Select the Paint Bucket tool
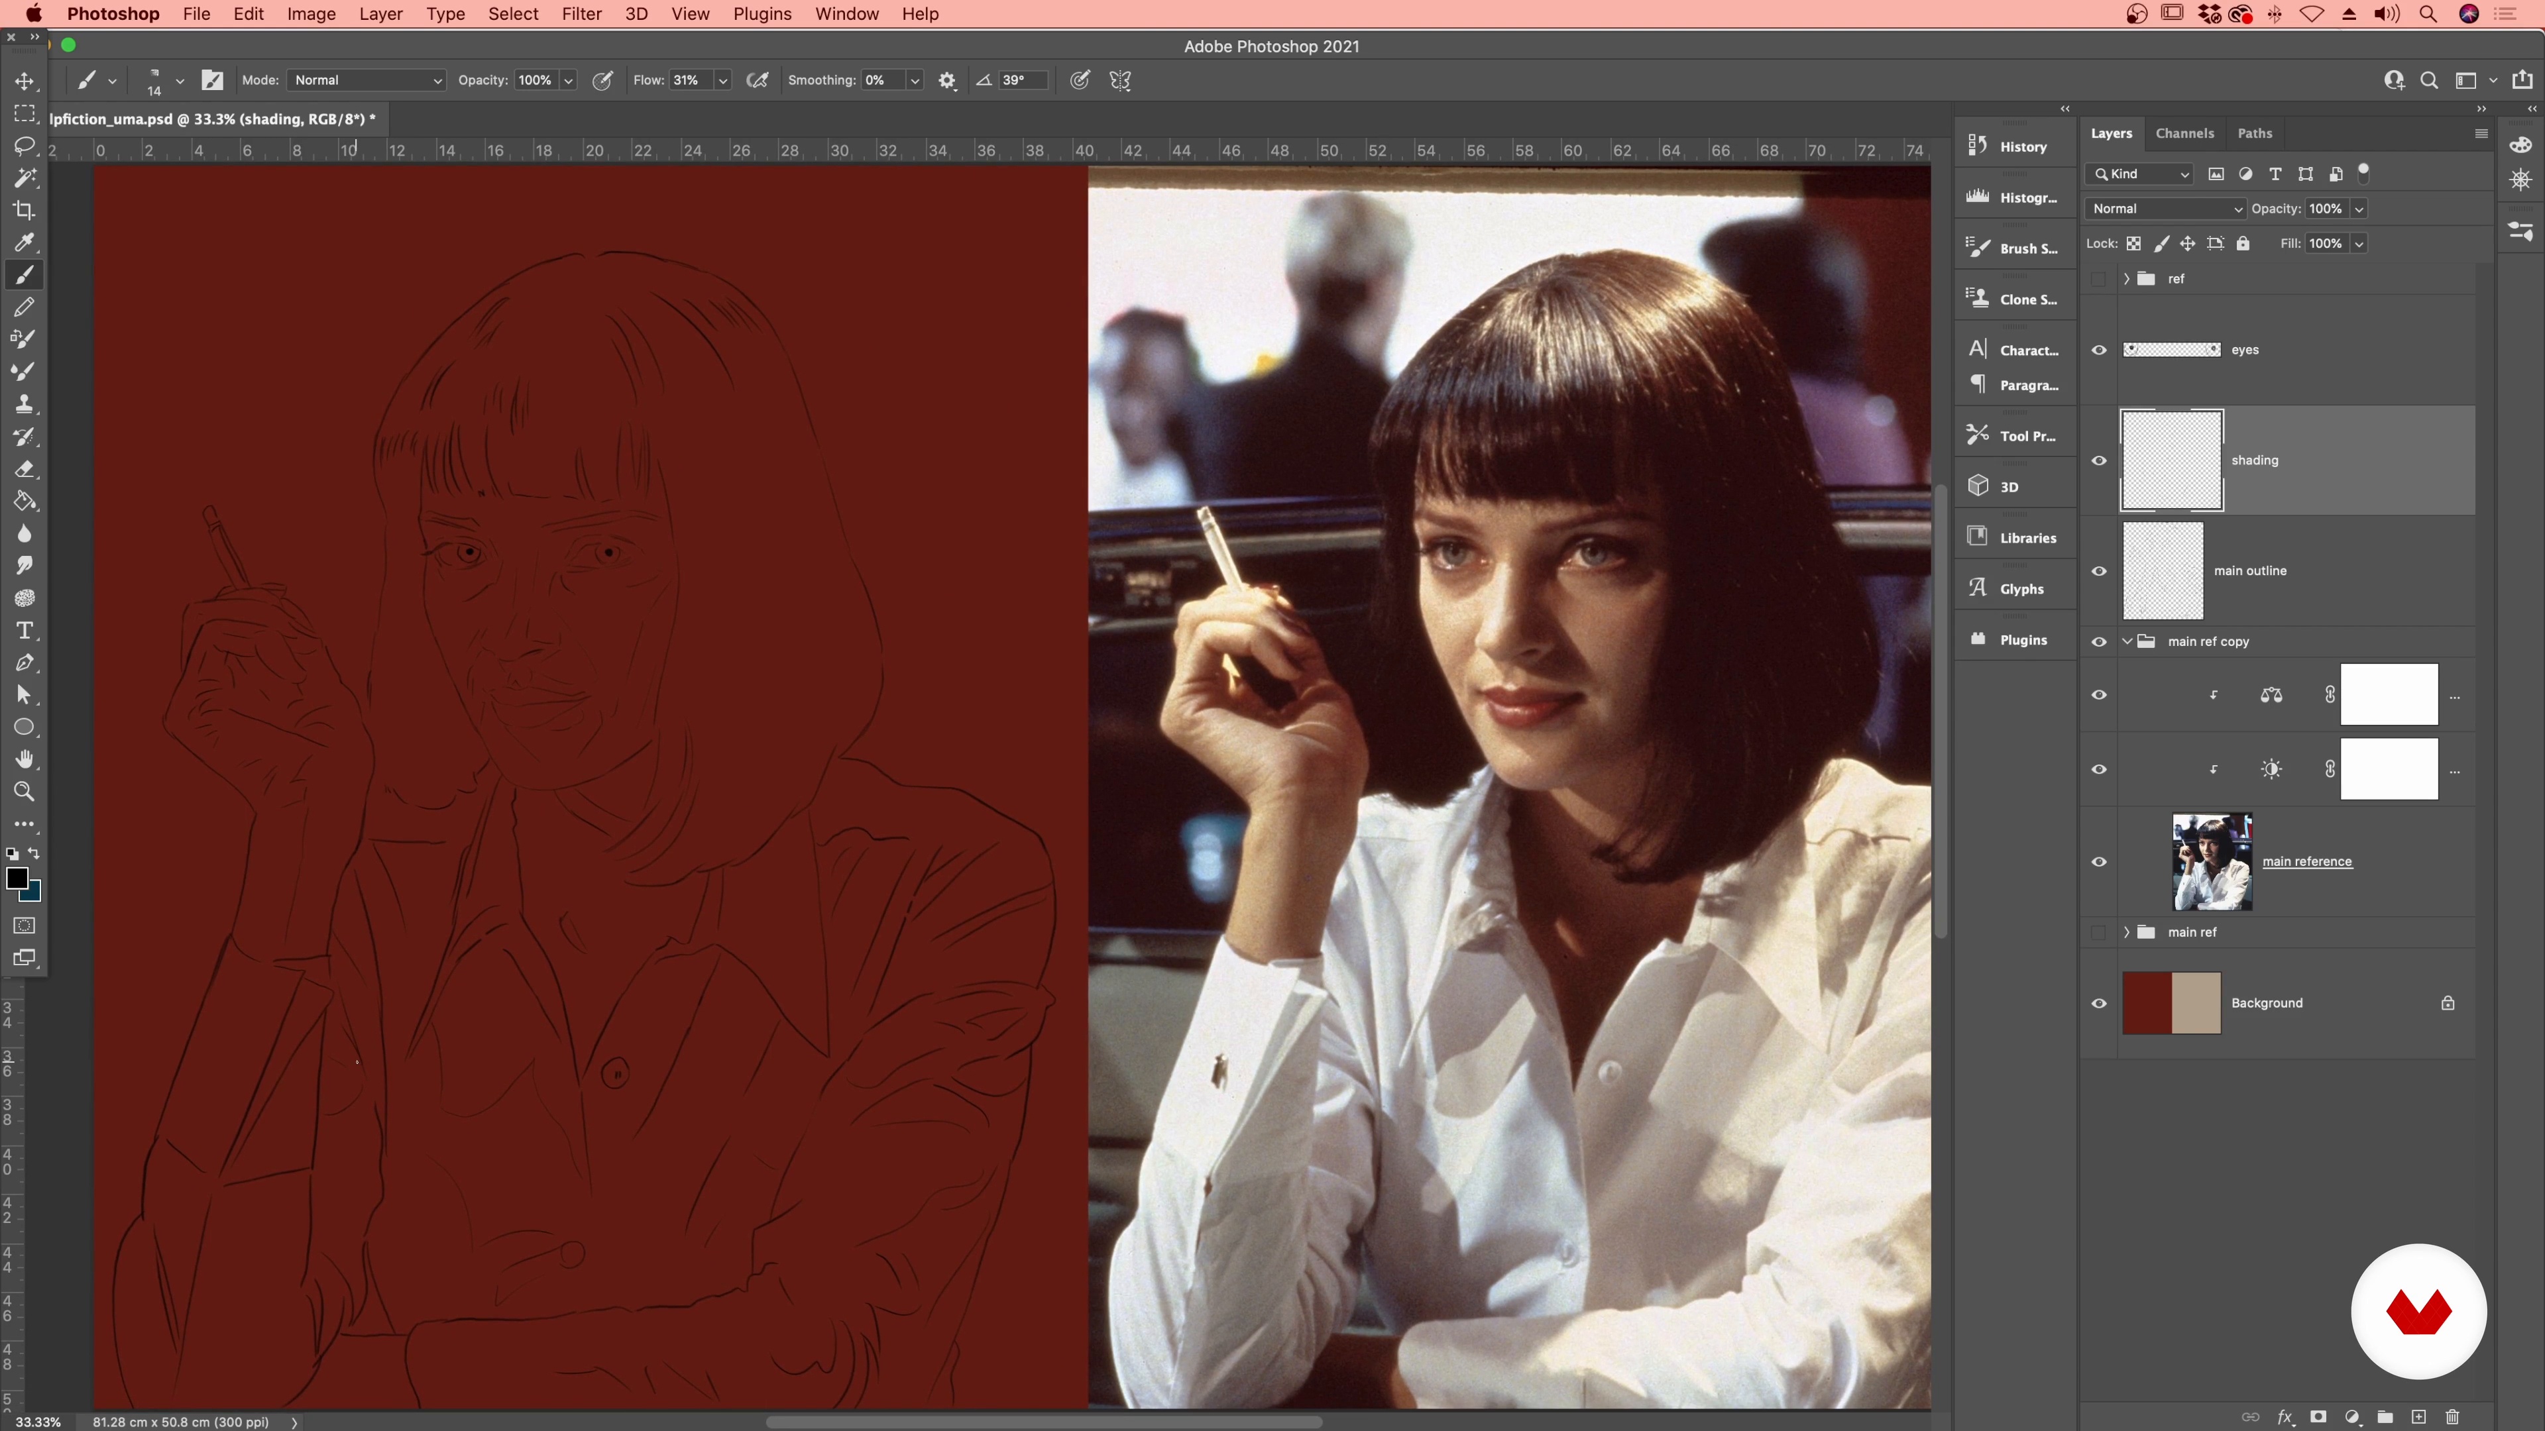The height and width of the screenshot is (1431, 2545). [25, 501]
